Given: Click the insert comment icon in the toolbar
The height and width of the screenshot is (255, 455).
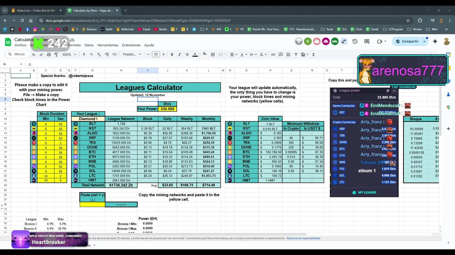Looking at the screenshot, I should (x=281, y=55).
